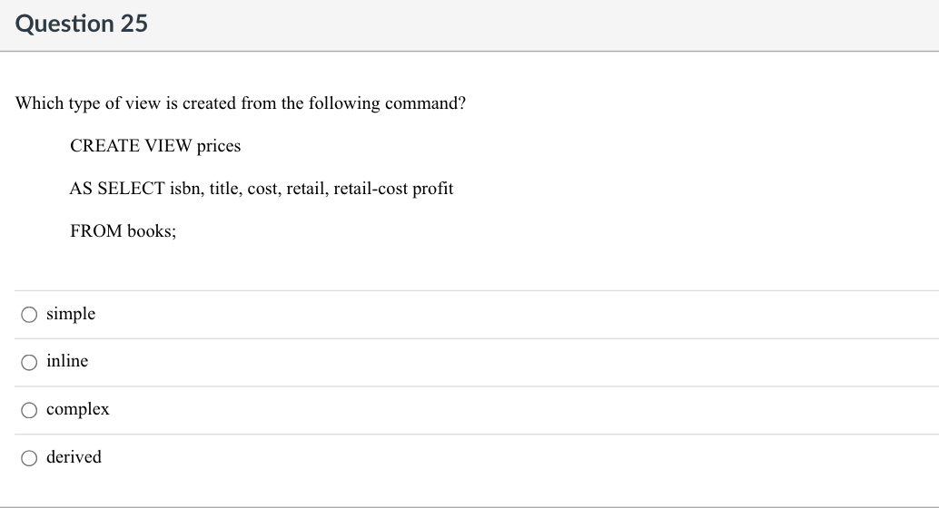The width and height of the screenshot is (939, 508).
Task: Click the 'inline' answer label text
Action: (67, 361)
